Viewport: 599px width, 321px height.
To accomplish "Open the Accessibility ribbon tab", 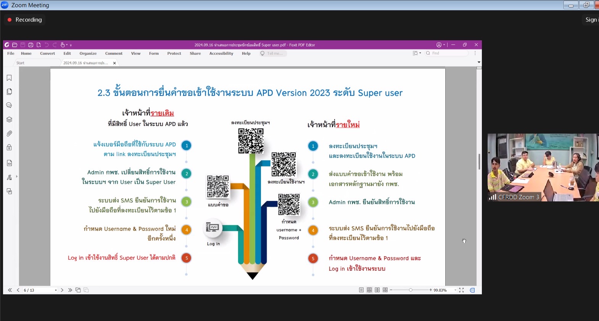I will [x=221, y=54].
